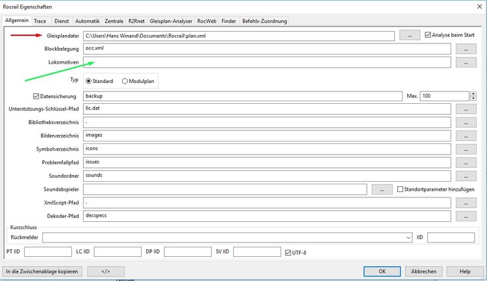
Task: Open browse dialog for Blockbelegung file
Action: 466,49
